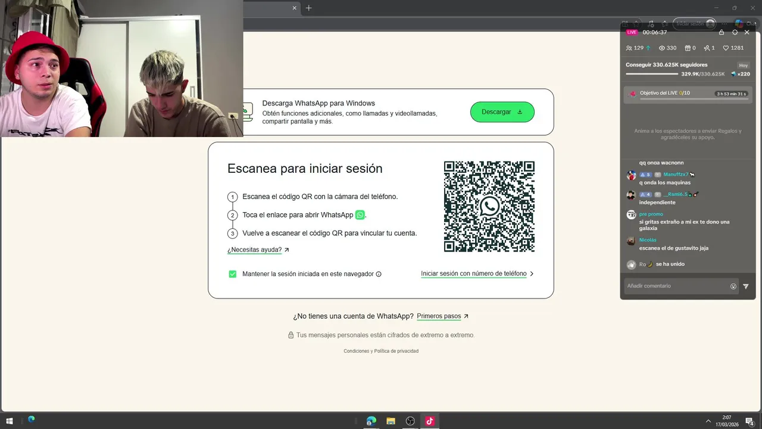Open Condiciones y Política de privacidad link

tap(381, 351)
